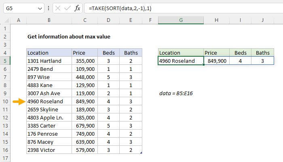
Task: Click the formula bar options three-dot handle
Action: click(x=49, y=8)
